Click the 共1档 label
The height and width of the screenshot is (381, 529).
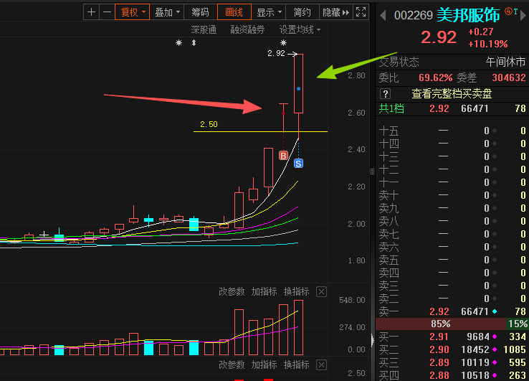[391, 108]
